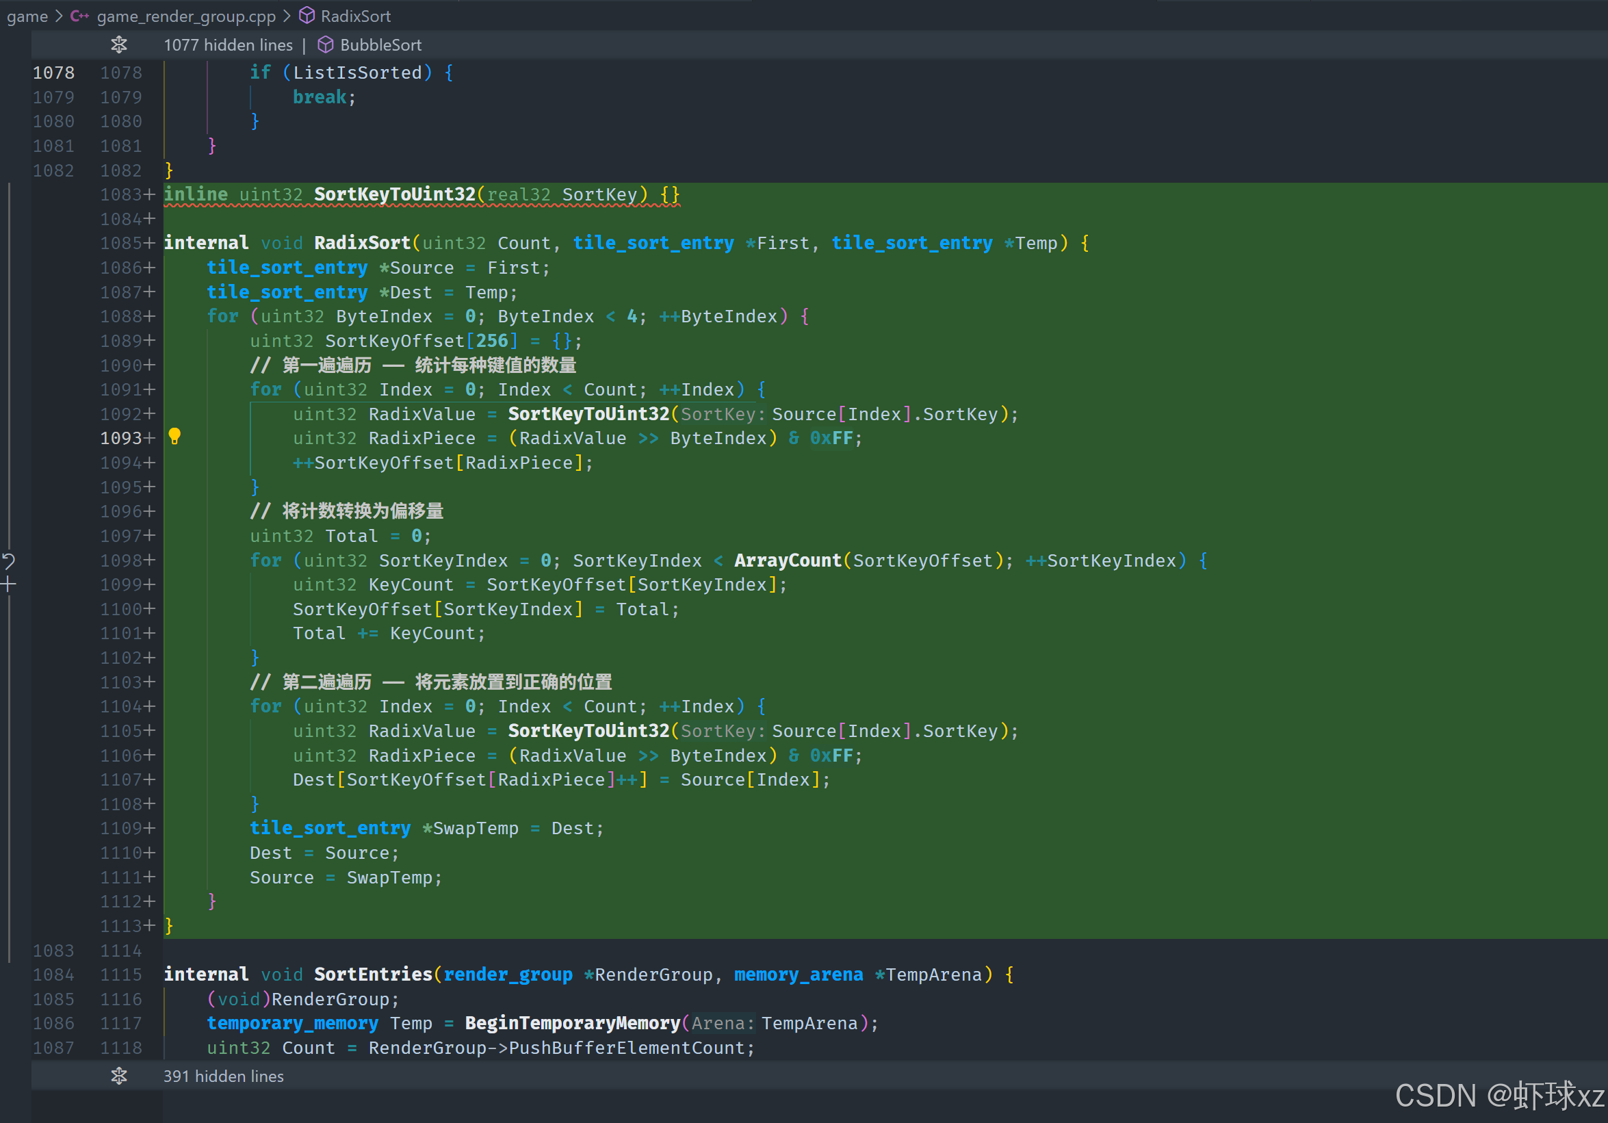Click the BeginTemporaryMemory call on line 1117

pos(572,1024)
